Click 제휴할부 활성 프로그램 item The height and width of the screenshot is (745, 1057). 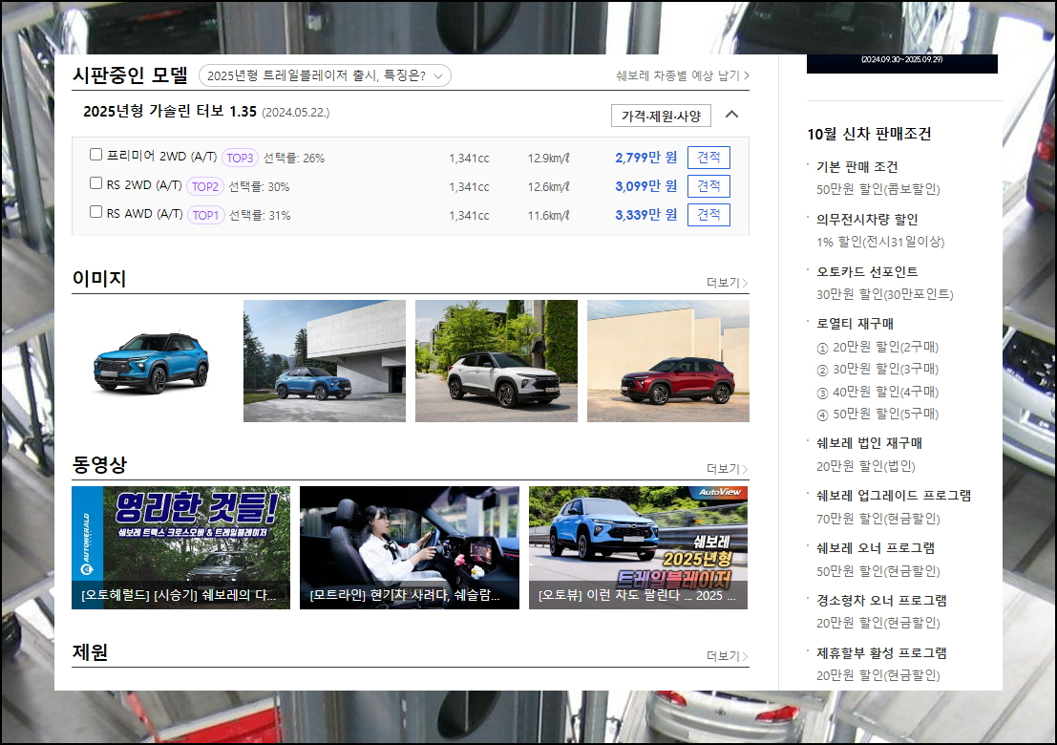(x=881, y=652)
